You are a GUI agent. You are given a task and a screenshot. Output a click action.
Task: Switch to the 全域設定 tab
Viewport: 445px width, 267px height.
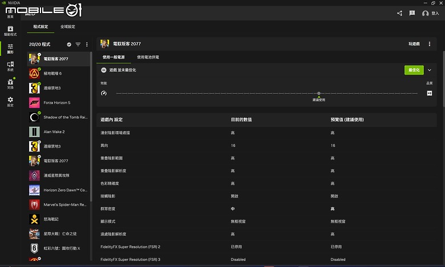(x=68, y=27)
